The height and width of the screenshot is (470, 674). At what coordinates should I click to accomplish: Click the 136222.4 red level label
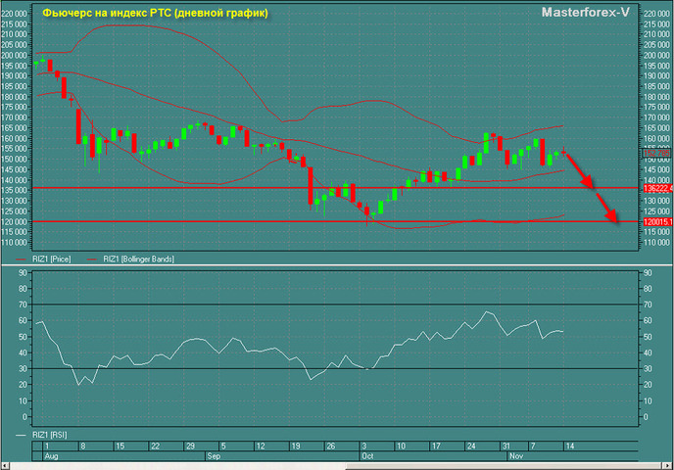[x=655, y=187]
